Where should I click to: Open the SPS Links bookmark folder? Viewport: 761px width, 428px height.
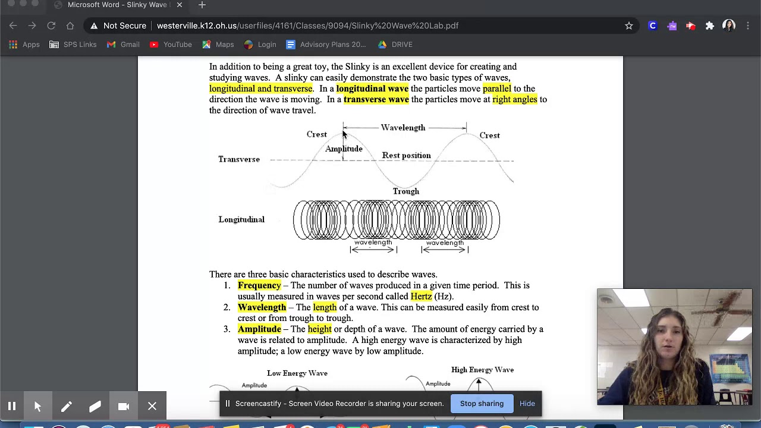[x=73, y=45]
